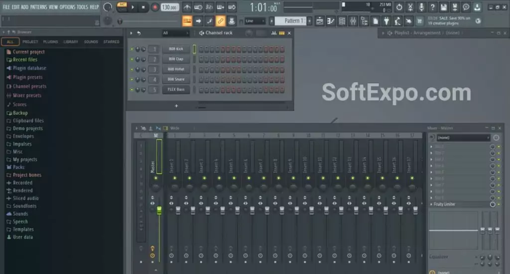
Task: Open the plugin picker plug icon
Action: tap(386, 21)
